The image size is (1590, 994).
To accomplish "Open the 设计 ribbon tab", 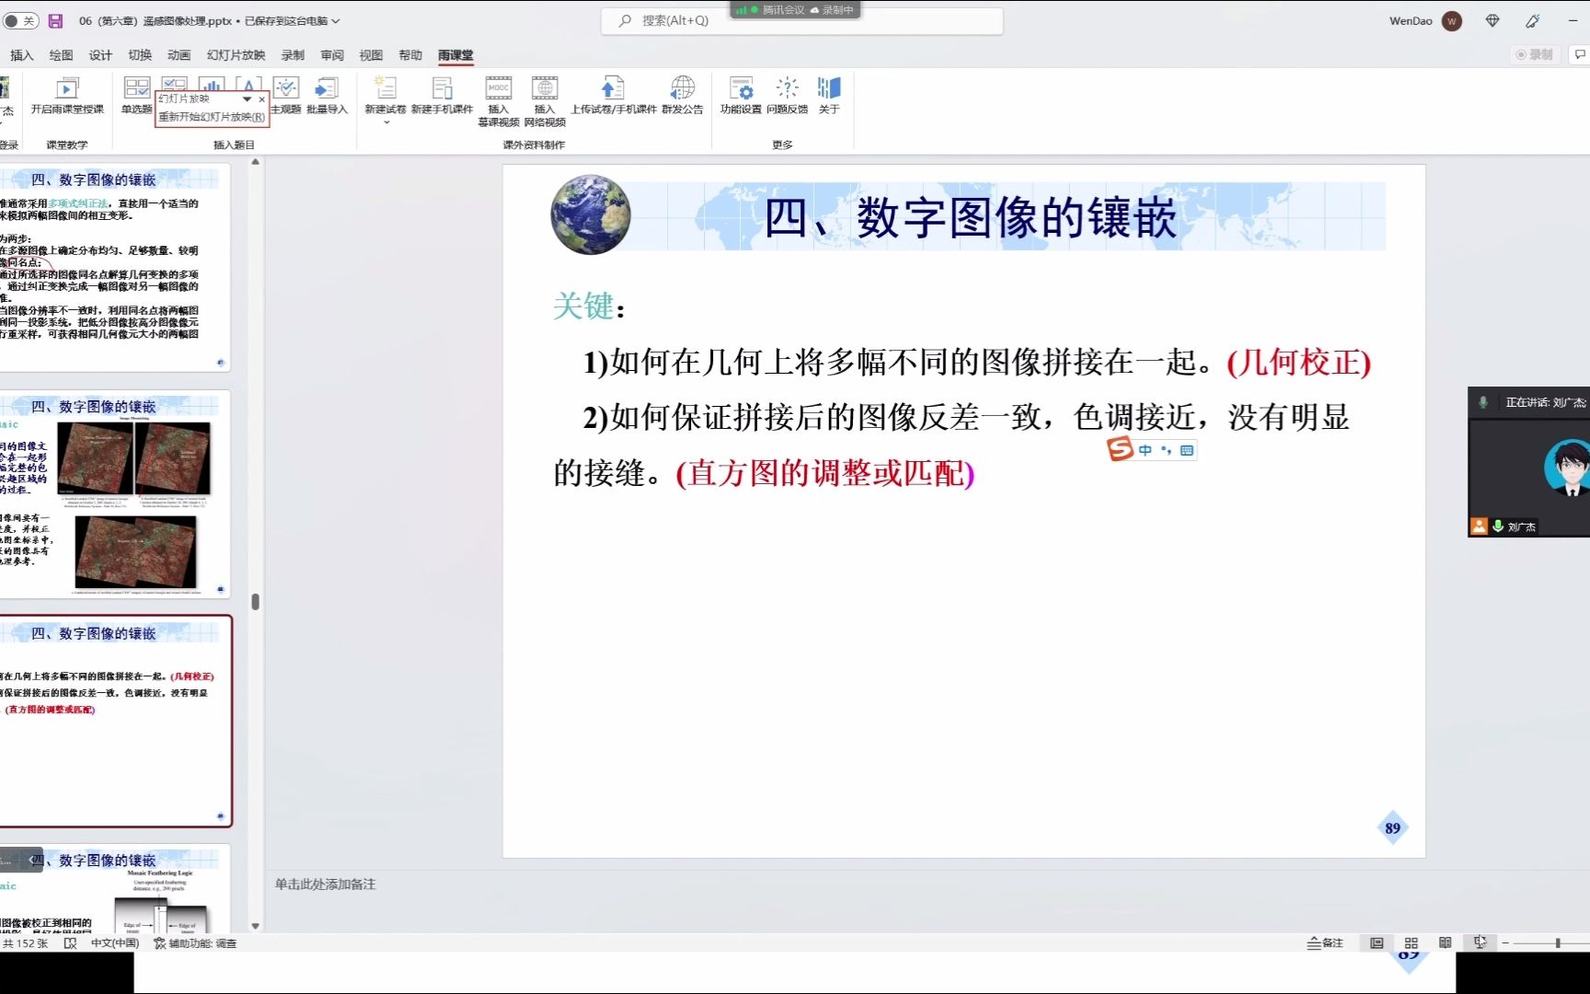I will coord(100,55).
